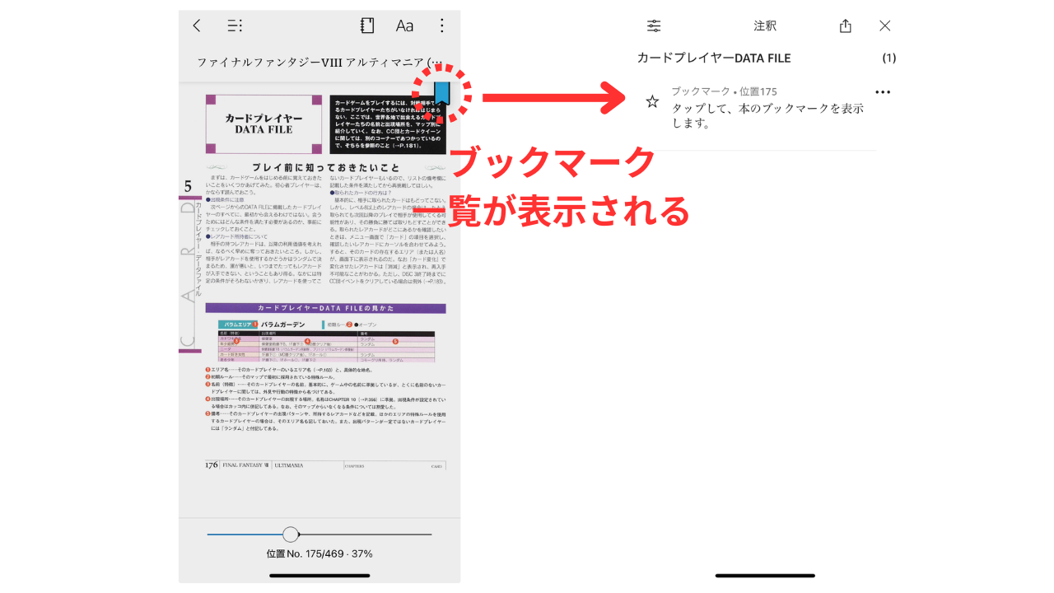Viewport: 1054px width, 593px height.
Task: Click the カードプレイヤーDATA FILE section header
Action: click(x=714, y=58)
